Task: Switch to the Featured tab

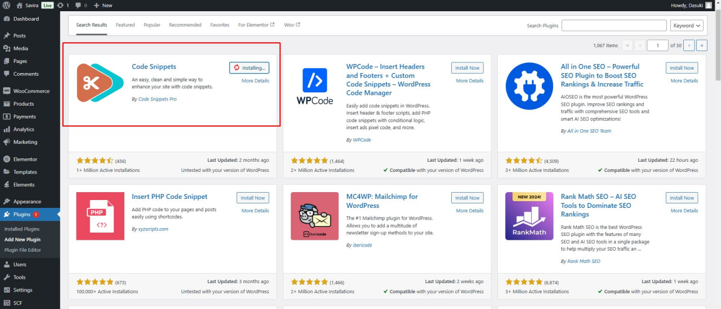Action: pyautogui.click(x=125, y=25)
